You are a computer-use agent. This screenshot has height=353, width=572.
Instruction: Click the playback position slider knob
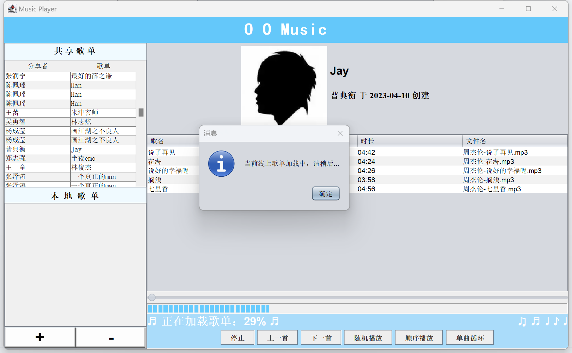tap(152, 297)
